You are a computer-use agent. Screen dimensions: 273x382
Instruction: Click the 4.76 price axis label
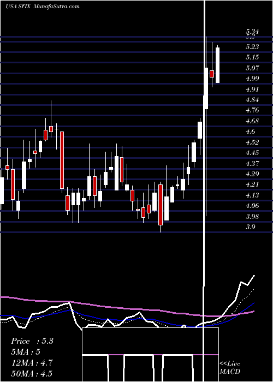tap(252, 110)
